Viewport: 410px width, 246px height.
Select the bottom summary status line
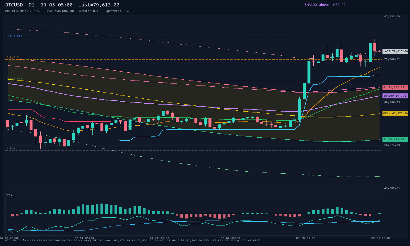pos(132,240)
